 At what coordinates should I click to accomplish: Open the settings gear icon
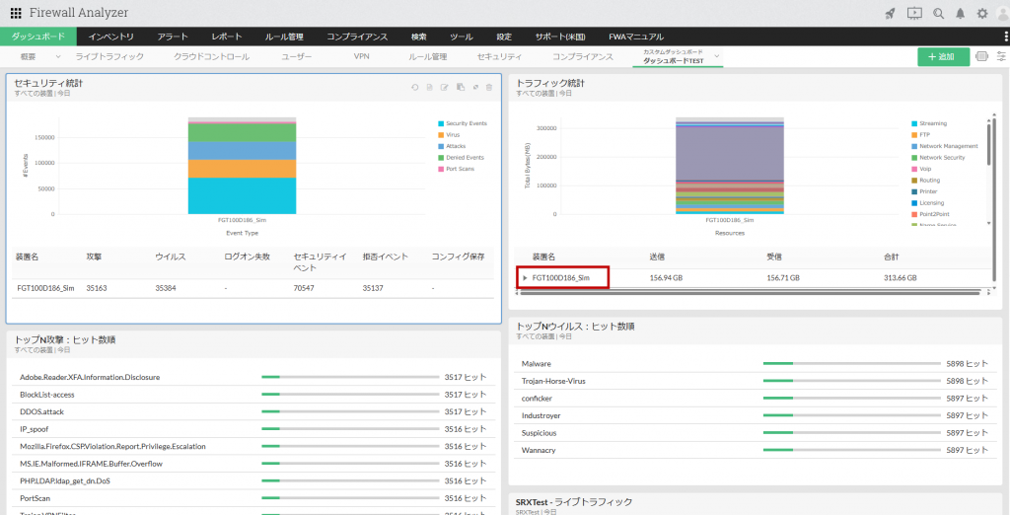981,14
